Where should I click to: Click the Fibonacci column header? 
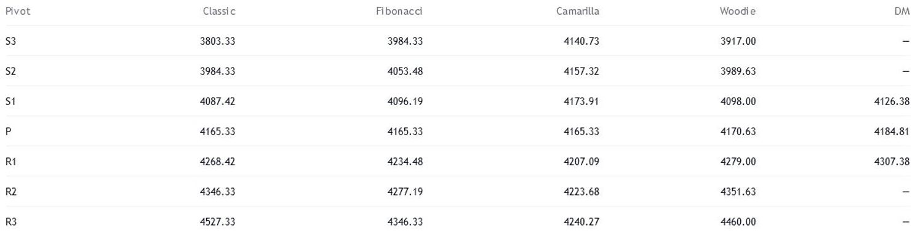click(x=399, y=11)
